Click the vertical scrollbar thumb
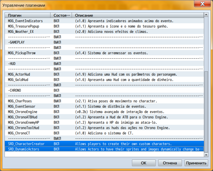Screen dimensions: 213x171 pyautogui.click(x=206, y=112)
